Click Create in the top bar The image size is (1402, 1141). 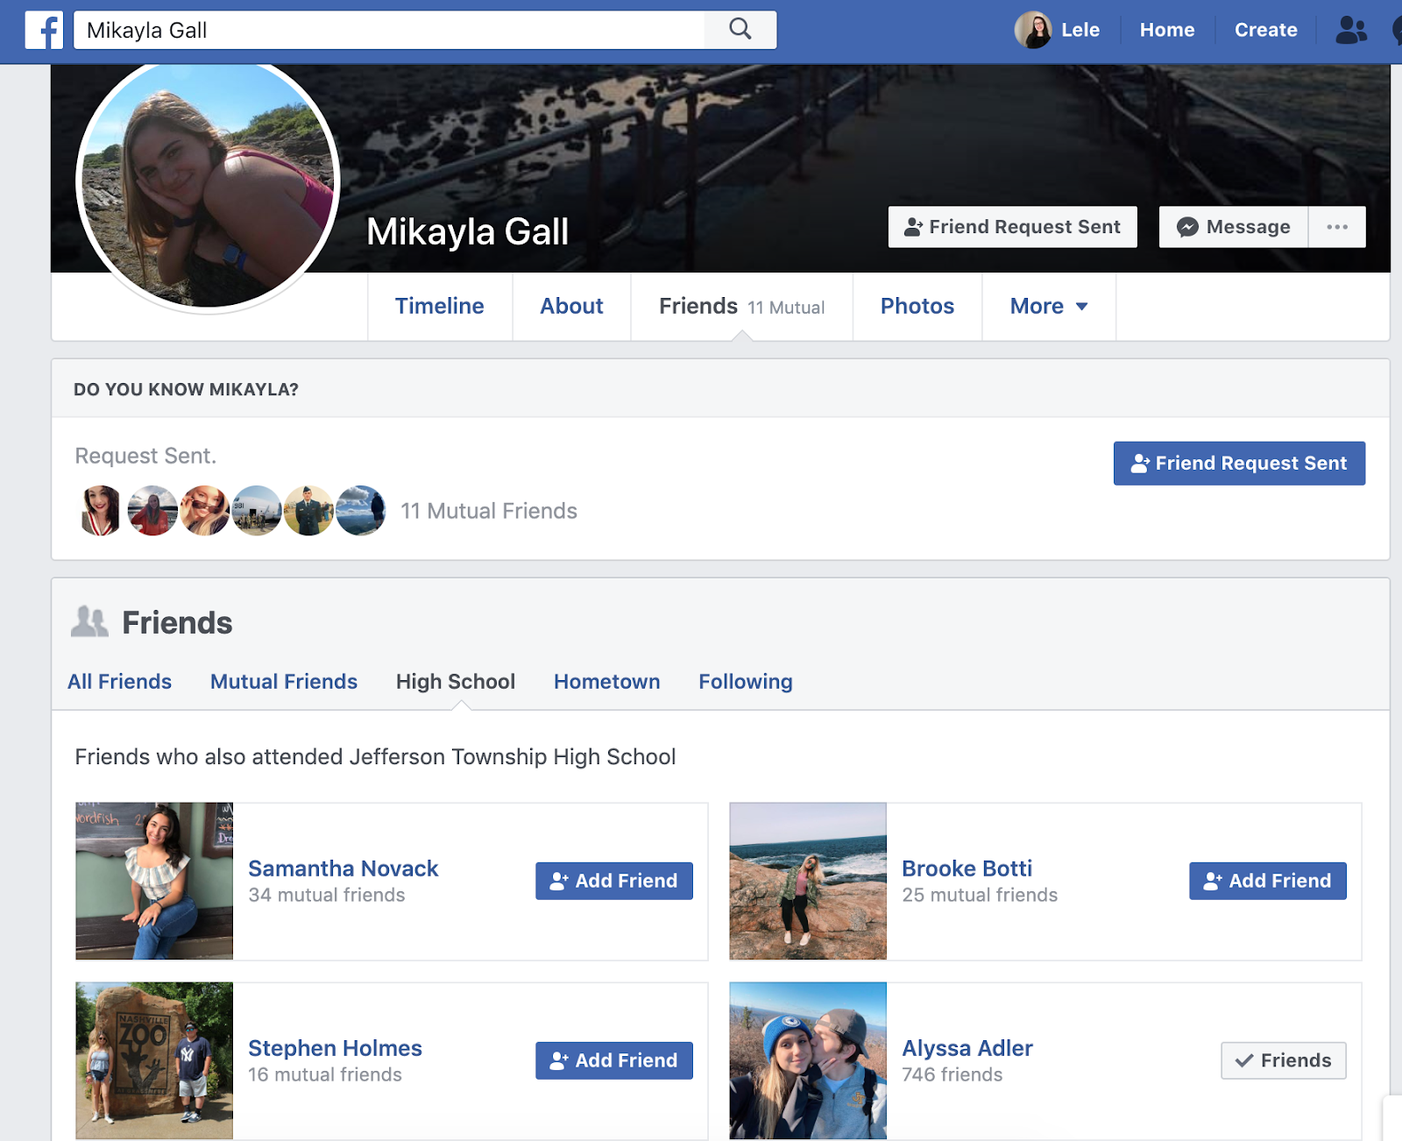pyautogui.click(x=1265, y=30)
